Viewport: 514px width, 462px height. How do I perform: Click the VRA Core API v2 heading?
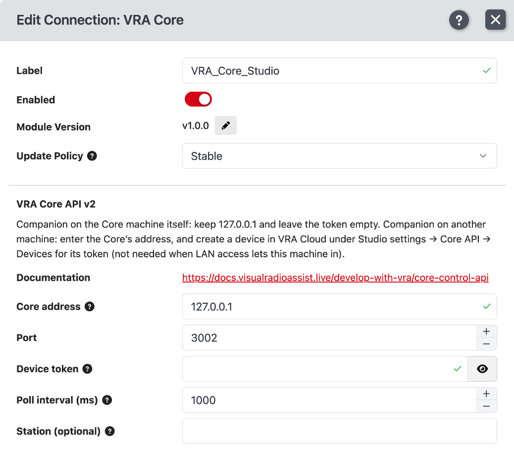coord(56,204)
